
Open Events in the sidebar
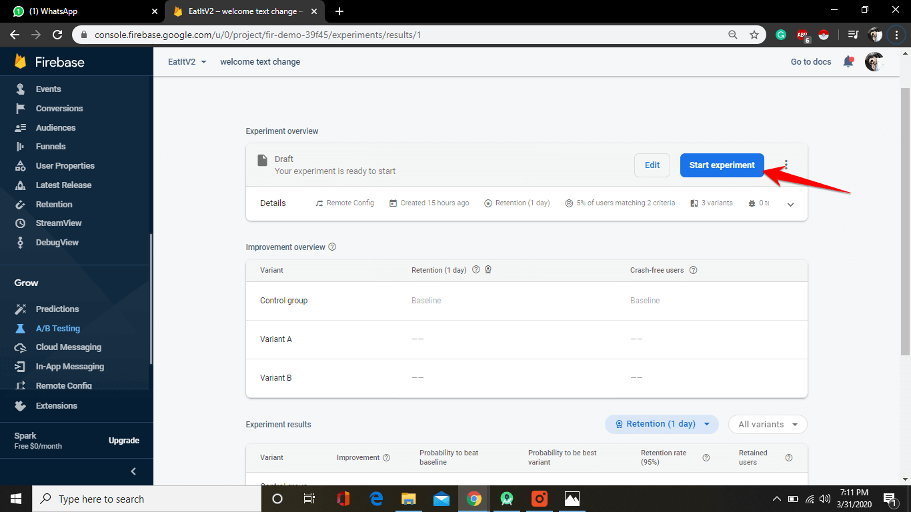tap(48, 89)
